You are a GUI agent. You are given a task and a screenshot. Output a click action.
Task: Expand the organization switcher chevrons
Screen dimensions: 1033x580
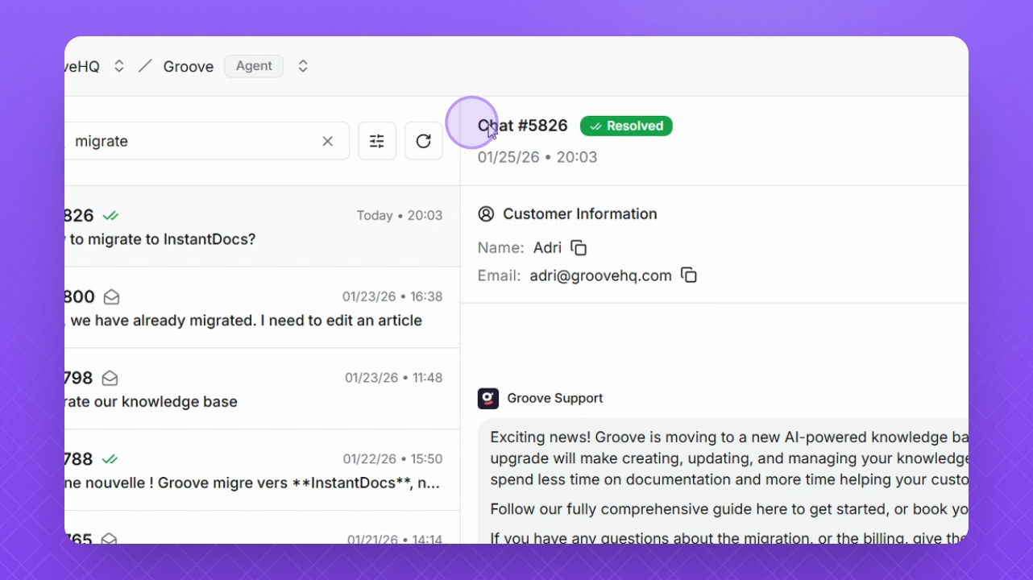coord(119,66)
